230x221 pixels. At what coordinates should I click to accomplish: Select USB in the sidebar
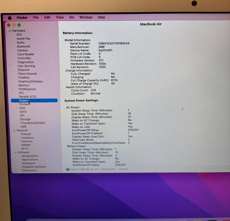click(23, 127)
